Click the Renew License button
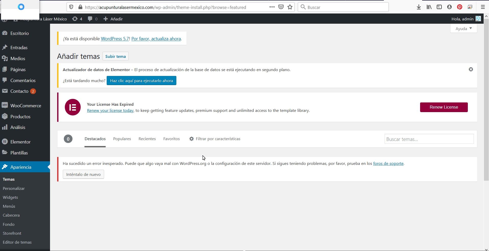The width and height of the screenshot is (489, 251). (444, 107)
